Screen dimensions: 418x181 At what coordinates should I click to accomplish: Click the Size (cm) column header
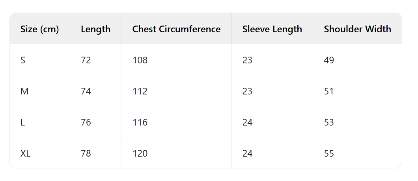point(39,29)
